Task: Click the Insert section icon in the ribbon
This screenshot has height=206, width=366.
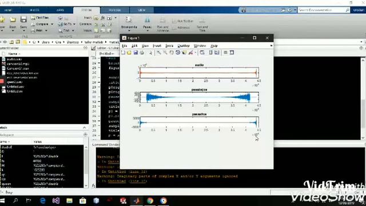Action: pyautogui.click(x=96, y=18)
